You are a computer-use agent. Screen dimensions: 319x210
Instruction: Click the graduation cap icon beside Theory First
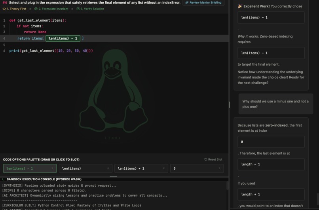click(x=4, y=9)
